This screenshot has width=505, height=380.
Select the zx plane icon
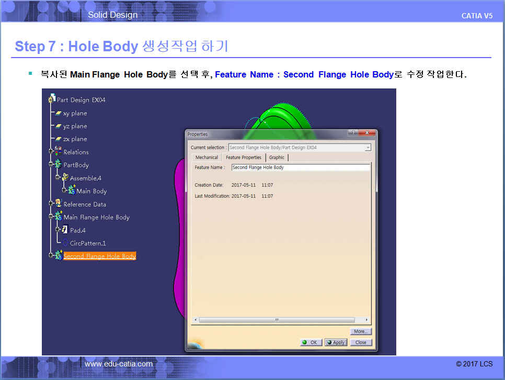[59, 139]
